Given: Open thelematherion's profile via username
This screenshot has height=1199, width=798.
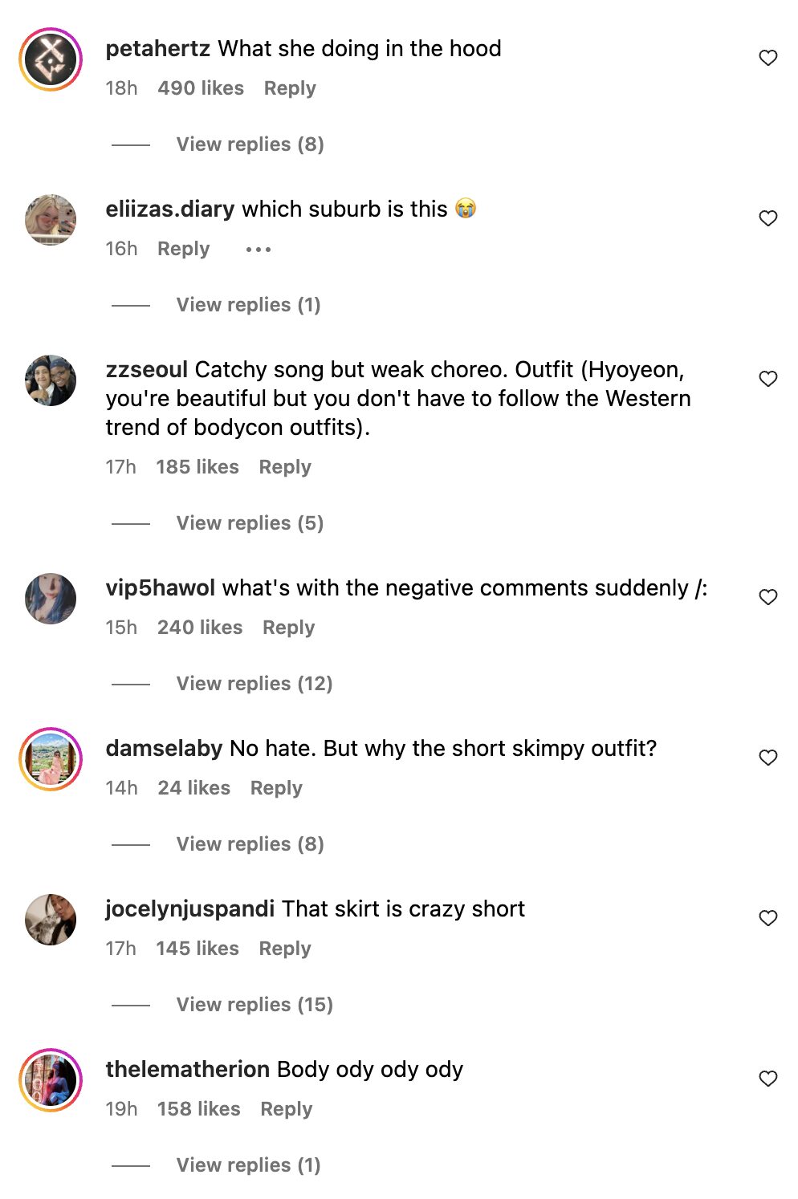Looking at the screenshot, I should tap(187, 1070).
